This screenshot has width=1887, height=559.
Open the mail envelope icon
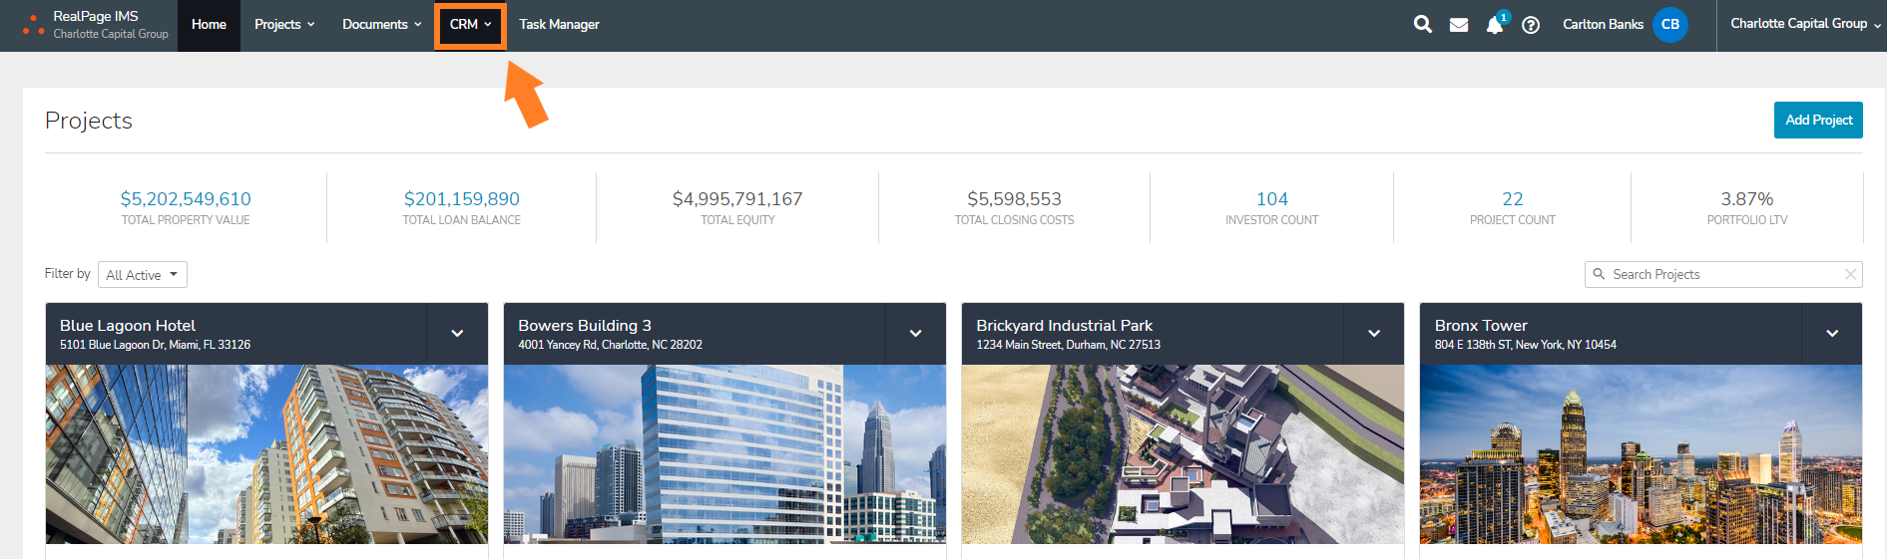click(1459, 25)
